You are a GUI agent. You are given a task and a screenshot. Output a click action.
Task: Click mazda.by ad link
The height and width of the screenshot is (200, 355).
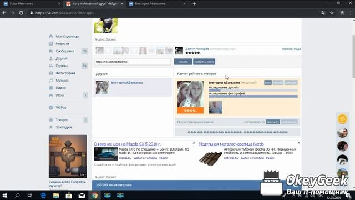(125, 158)
